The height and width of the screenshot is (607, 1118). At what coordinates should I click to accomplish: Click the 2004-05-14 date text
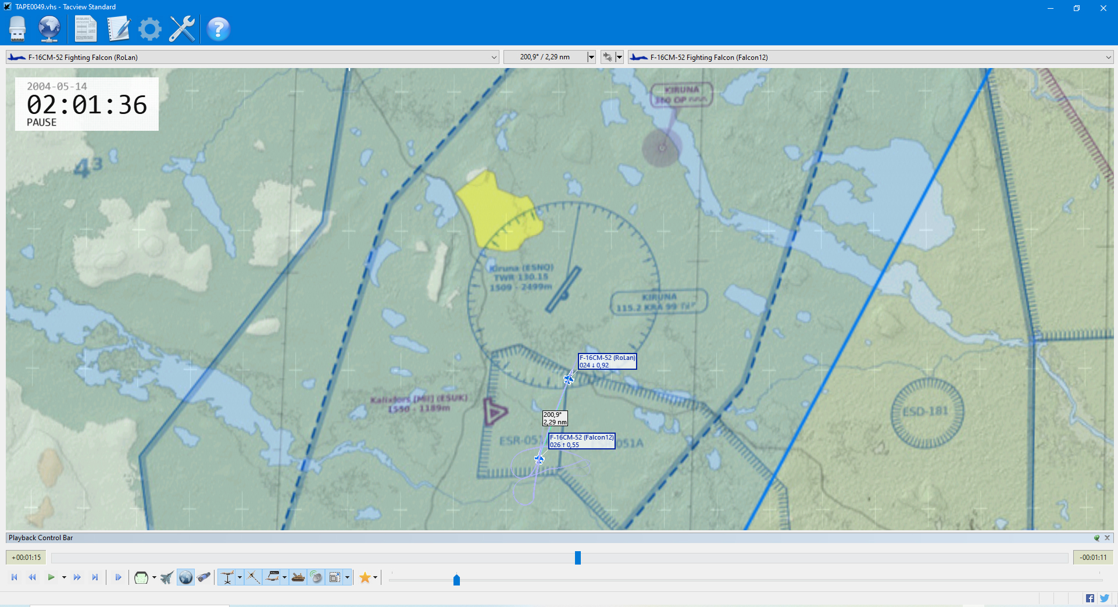click(x=57, y=86)
